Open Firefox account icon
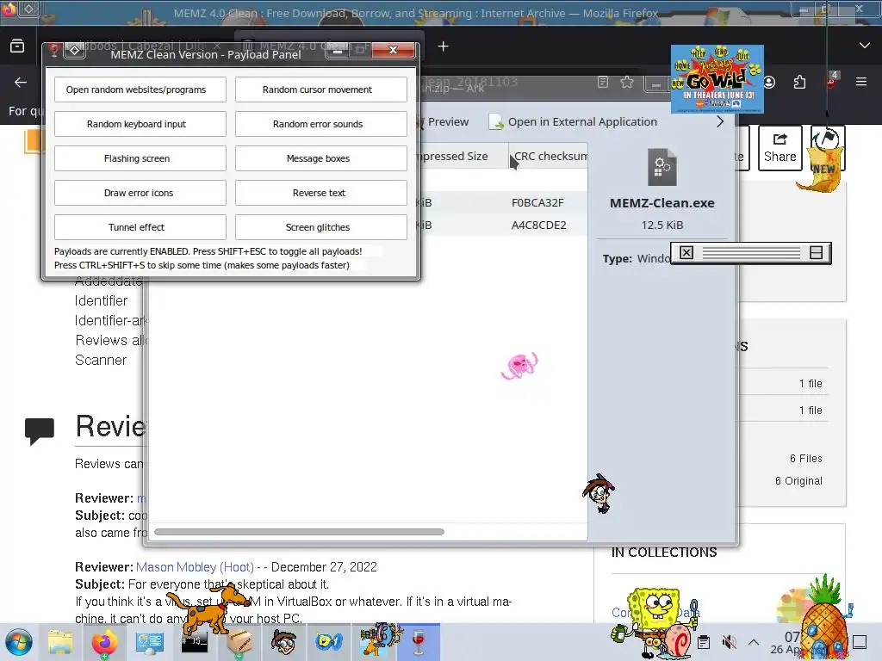This screenshot has width=882, height=661. click(x=769, y=82)
